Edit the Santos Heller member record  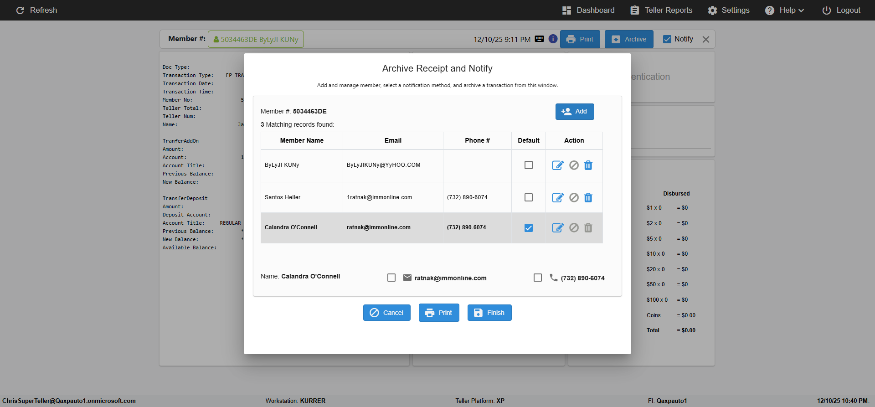click(558, 198)
